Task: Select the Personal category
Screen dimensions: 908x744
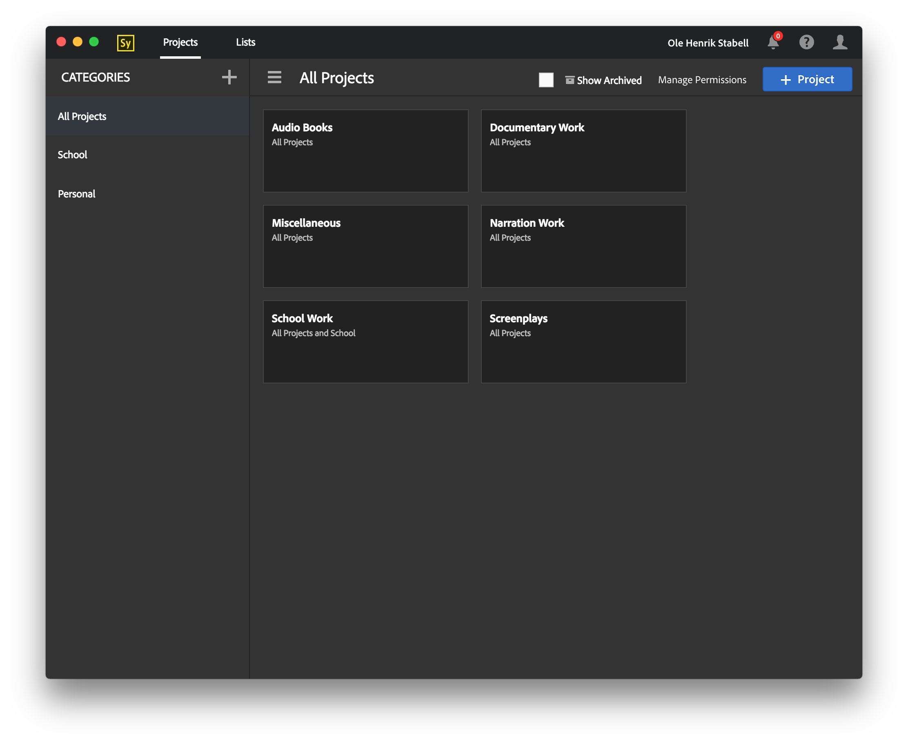Action: (77, 194)
